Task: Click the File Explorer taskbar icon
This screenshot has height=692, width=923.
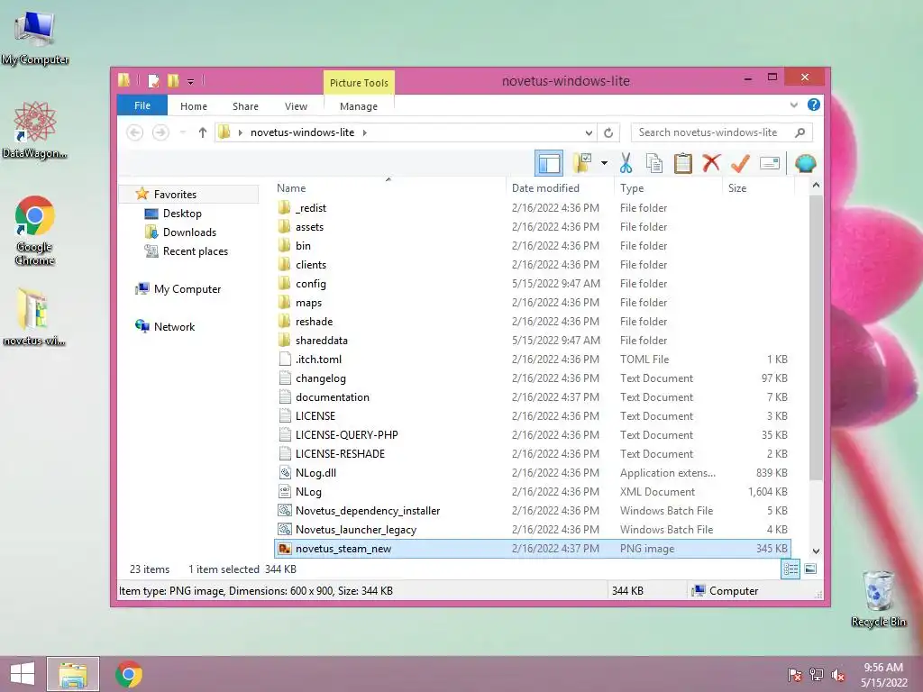Action: pyautogui.click(x=73, y=674)
